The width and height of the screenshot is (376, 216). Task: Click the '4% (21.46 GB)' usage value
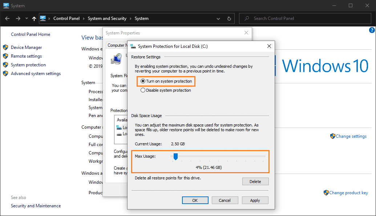(209, 167)
